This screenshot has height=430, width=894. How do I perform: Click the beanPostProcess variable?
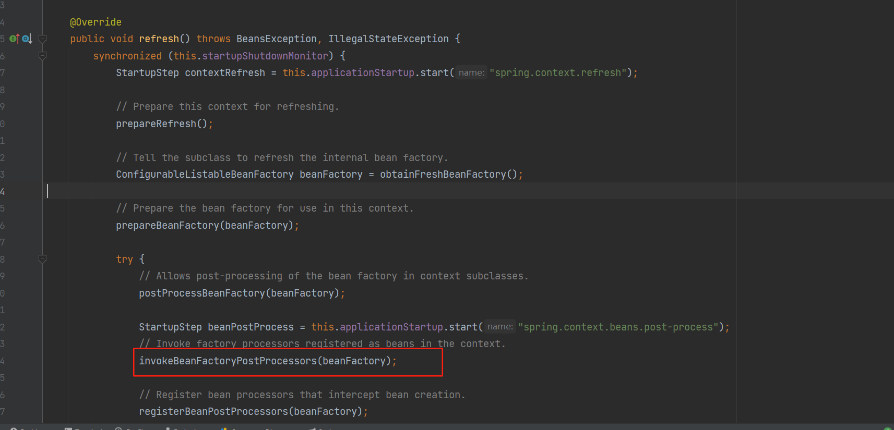coord(251,327)
